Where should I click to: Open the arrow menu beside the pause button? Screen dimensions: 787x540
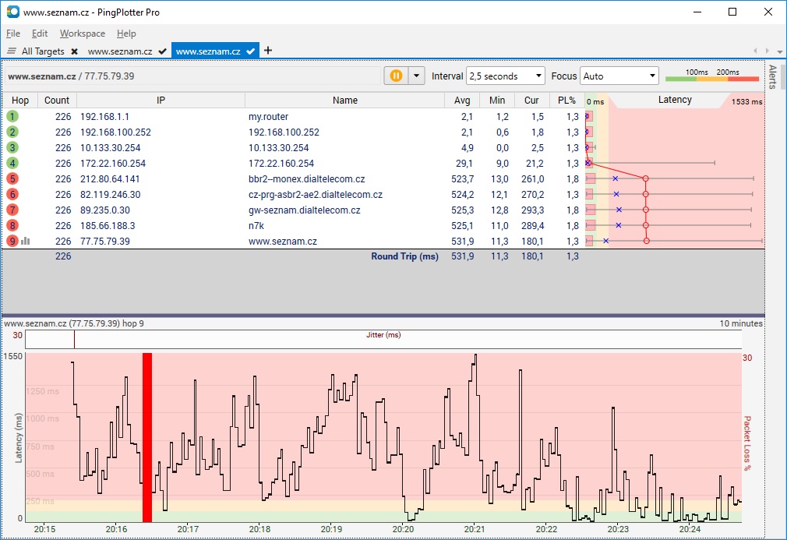[417, 76]
